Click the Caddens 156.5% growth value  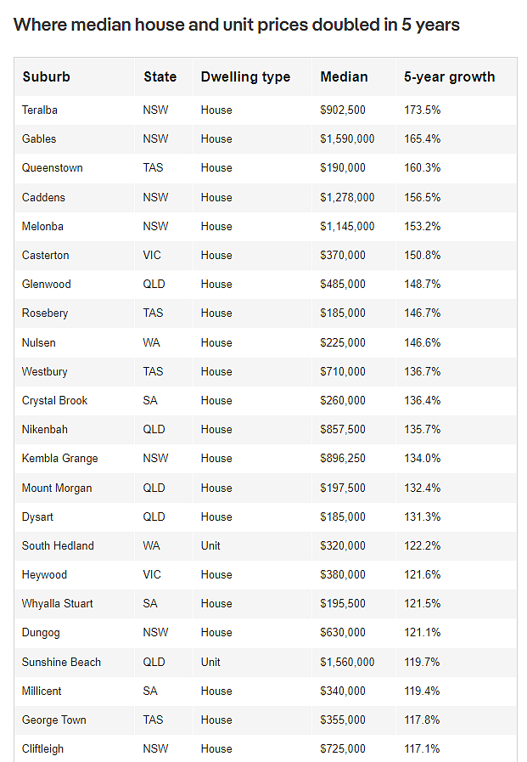(422, 197)
